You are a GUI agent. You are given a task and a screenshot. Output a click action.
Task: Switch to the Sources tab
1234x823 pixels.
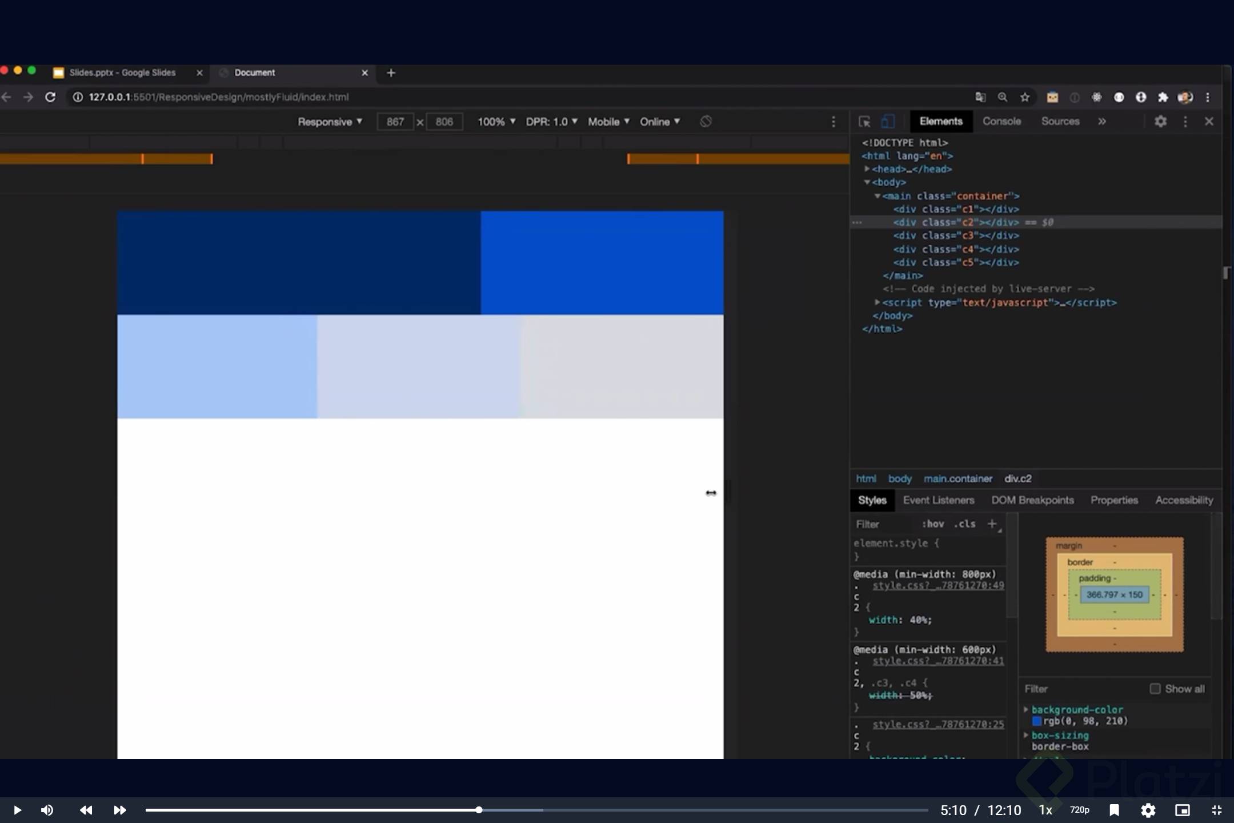[x=1060, y=121]
